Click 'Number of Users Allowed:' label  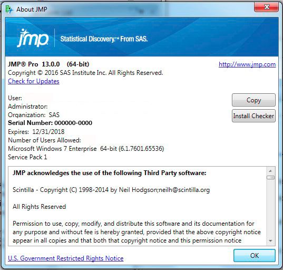[x=44, y=140]
